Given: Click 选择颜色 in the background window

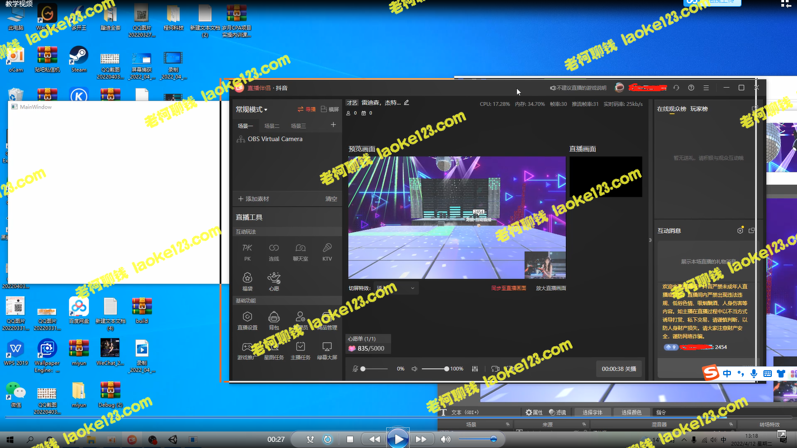Looking at the screenshot, I should (631, 412).
